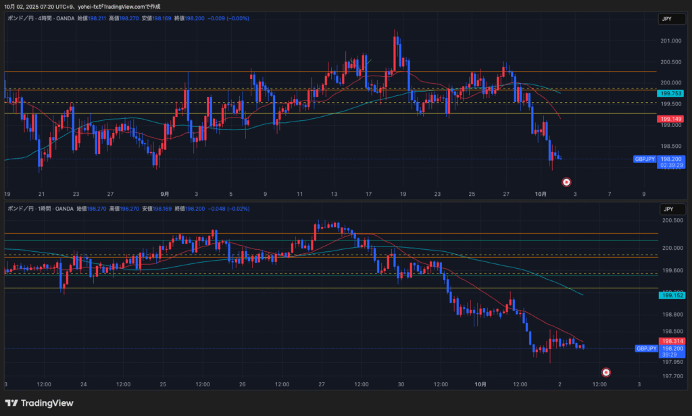Click the 9月 label on the upper time axis
692x416 pixels.
[166, 193]
